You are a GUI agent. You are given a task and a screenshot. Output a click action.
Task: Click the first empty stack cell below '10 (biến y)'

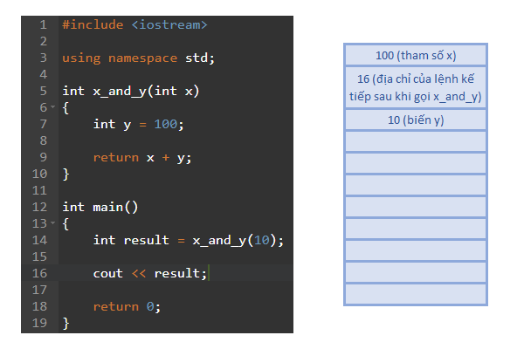click(x=415, y=141)
